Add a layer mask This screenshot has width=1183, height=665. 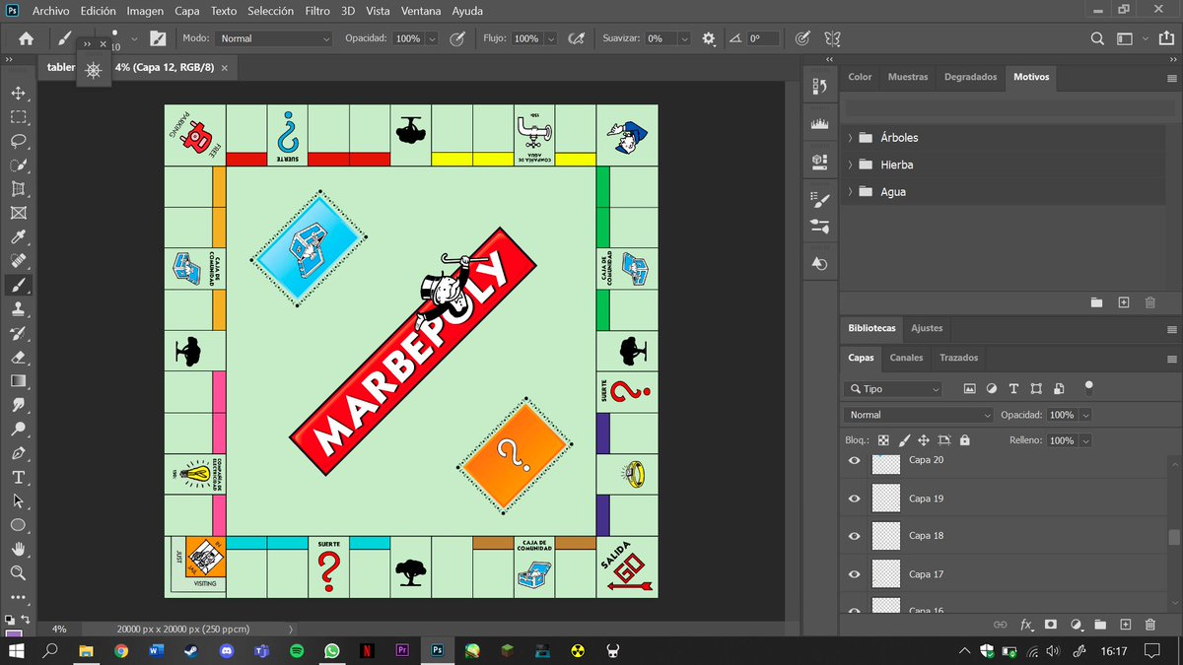(1051, 625)
